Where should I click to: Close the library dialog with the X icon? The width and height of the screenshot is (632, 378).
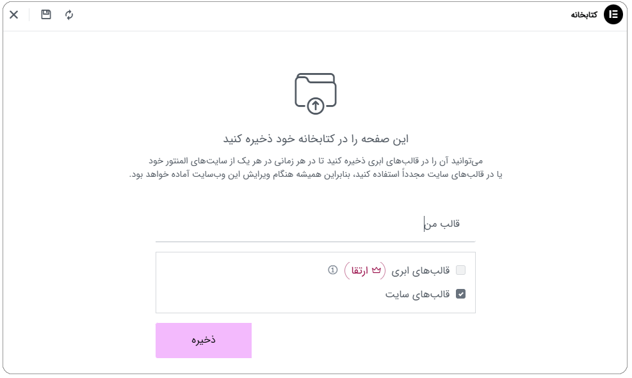(13, 14)
